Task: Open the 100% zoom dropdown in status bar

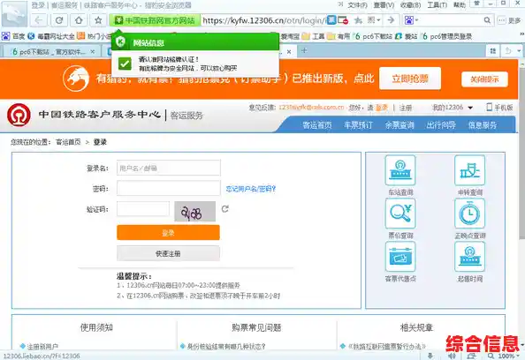Action: [508, 356]
